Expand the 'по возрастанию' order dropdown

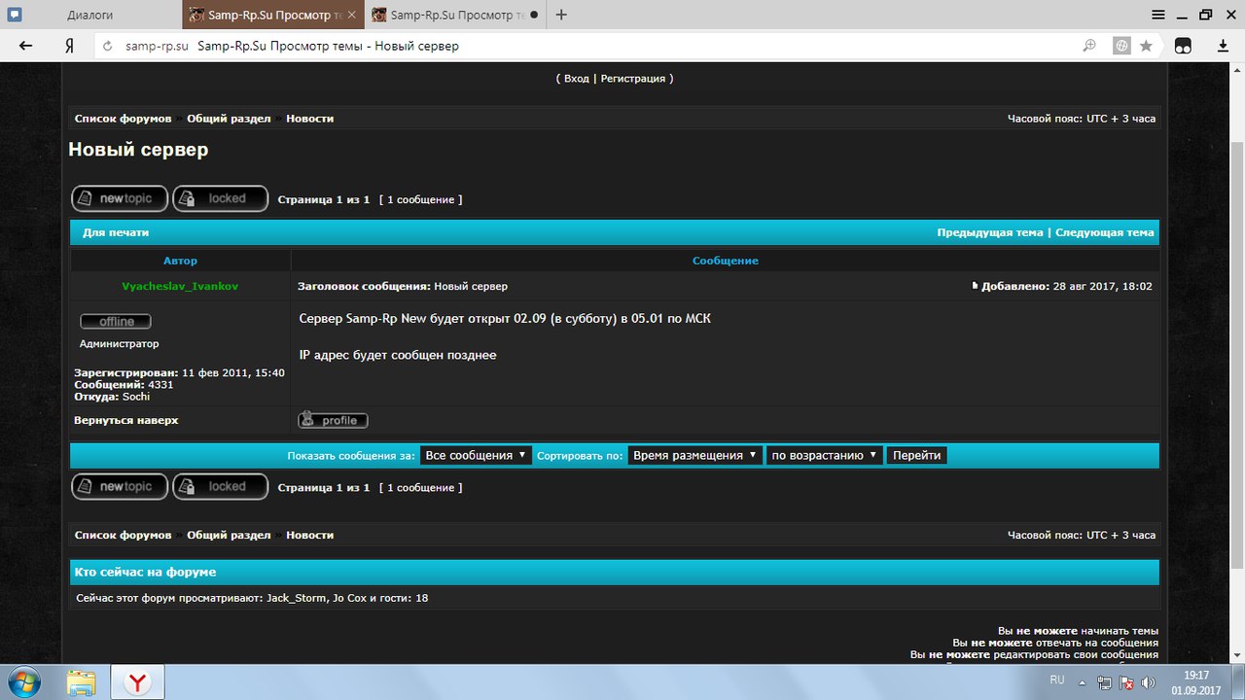click(824, 455)
